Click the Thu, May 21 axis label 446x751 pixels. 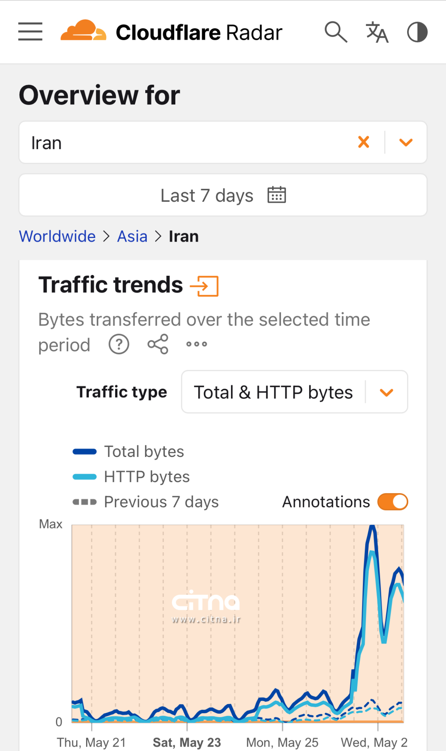click(91, 742)
